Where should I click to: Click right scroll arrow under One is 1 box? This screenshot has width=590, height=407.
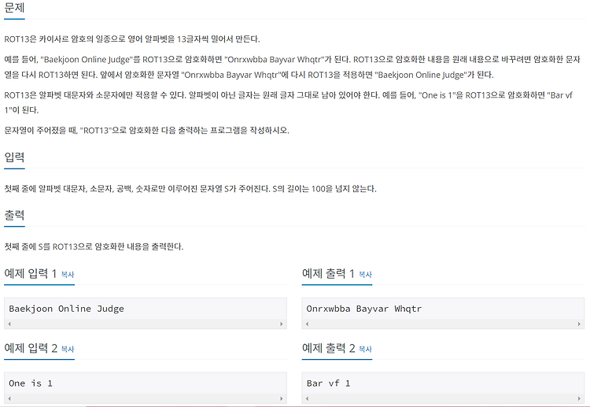coord(281,398)
